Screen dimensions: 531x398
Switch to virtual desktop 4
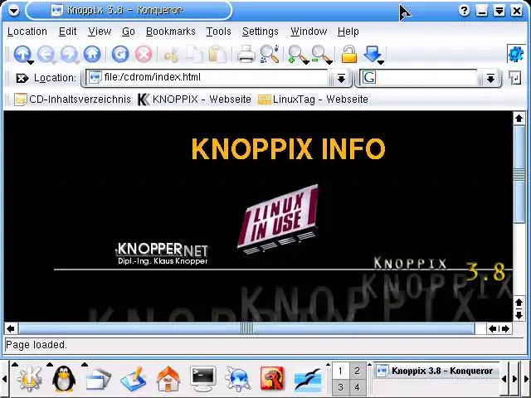358,387
